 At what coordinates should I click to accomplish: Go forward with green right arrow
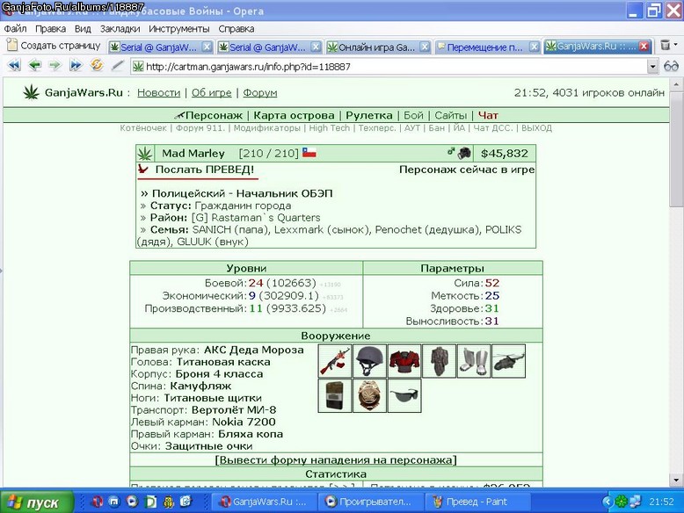click(x=55, y=66)
